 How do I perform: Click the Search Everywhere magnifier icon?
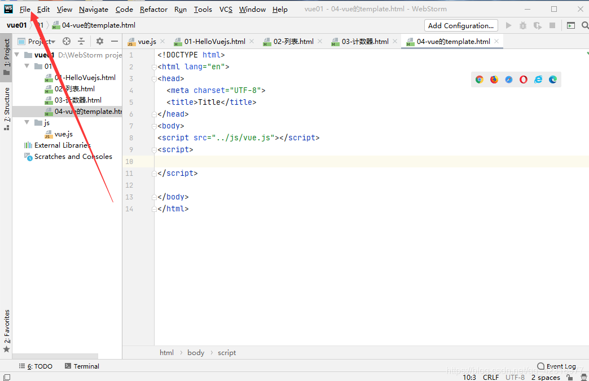[x=584, y=25]
